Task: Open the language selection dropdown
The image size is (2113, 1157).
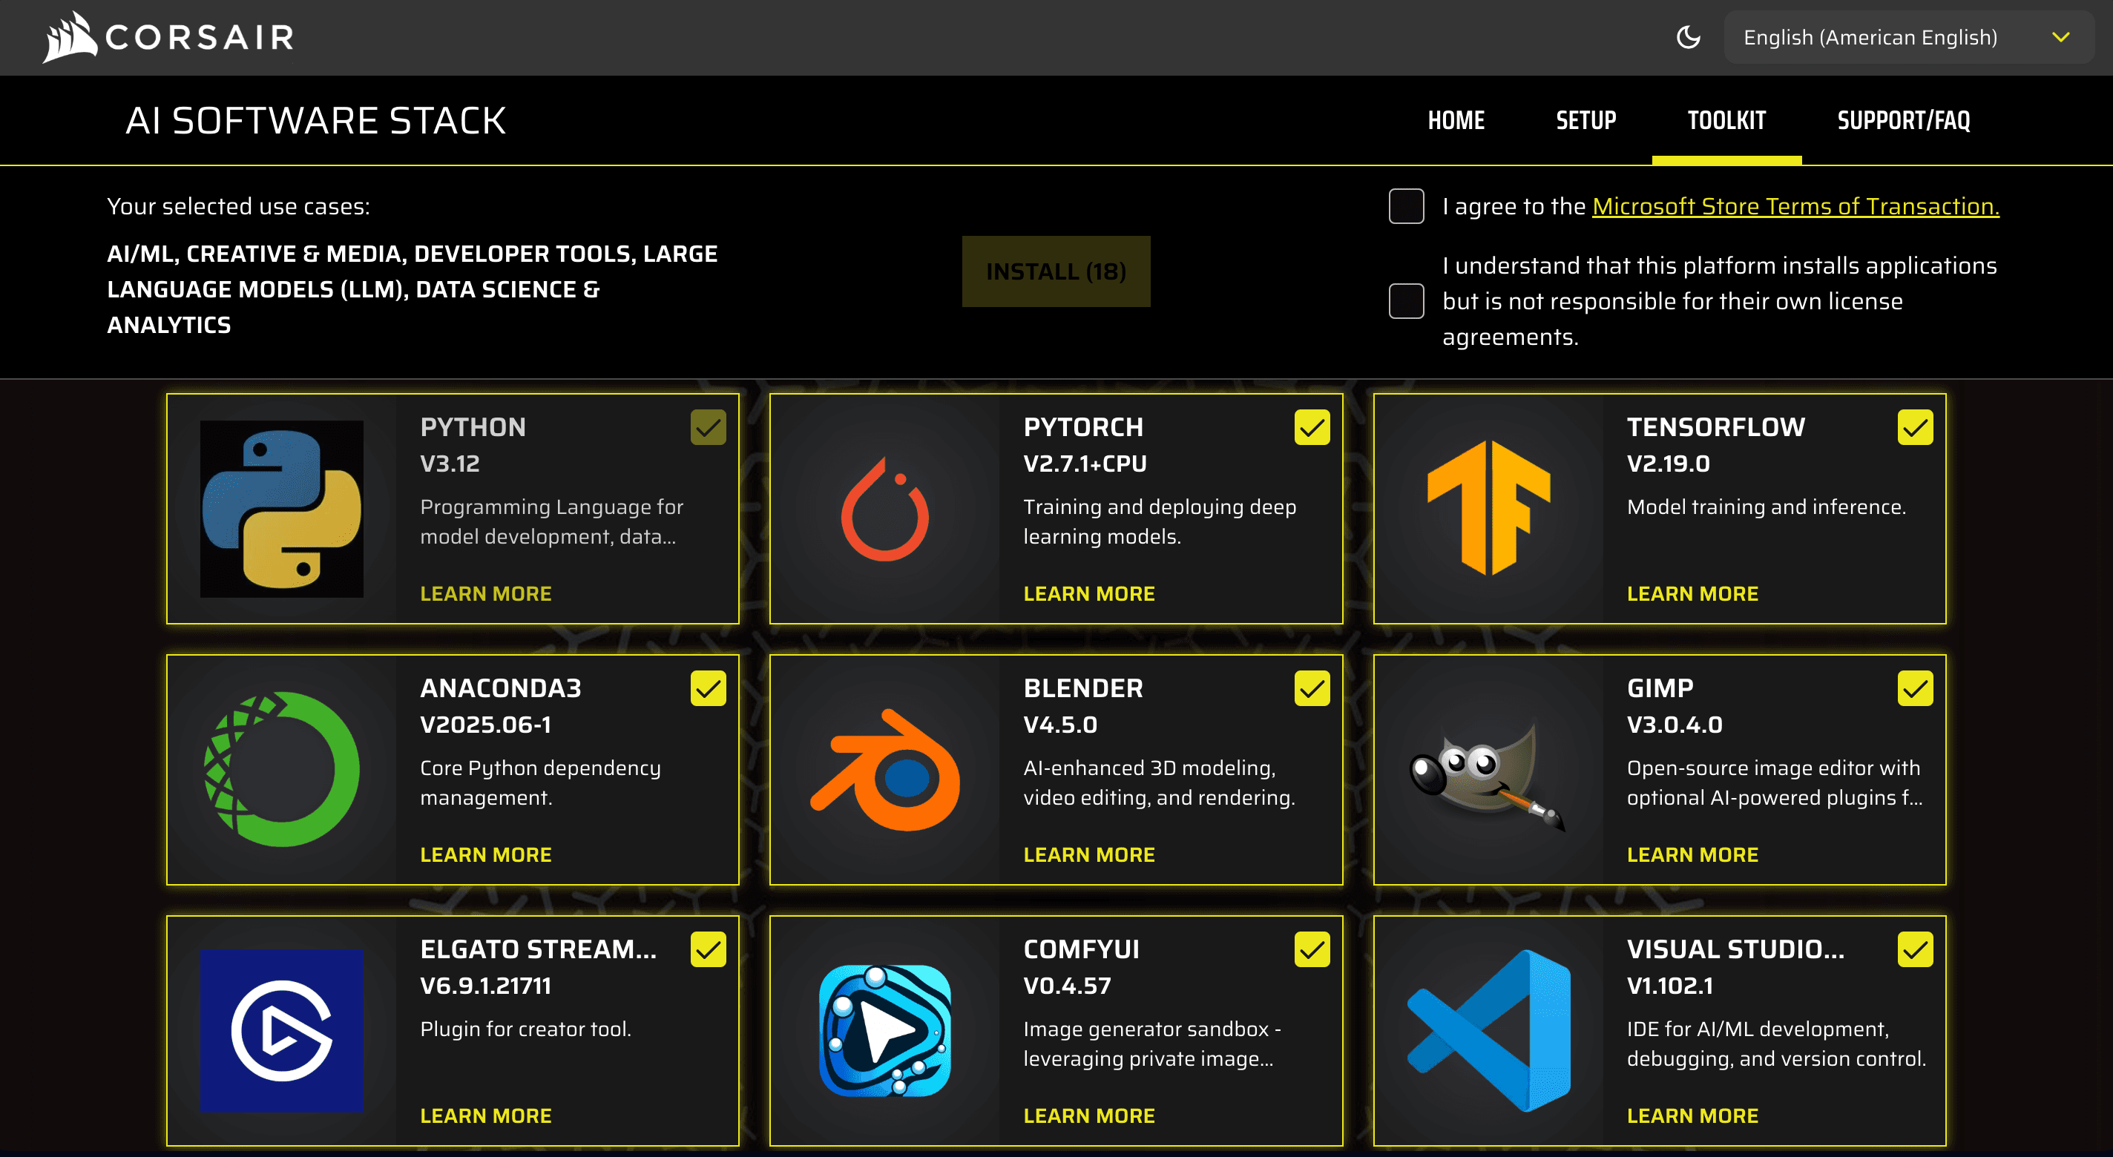Action: click(1906, 37)
